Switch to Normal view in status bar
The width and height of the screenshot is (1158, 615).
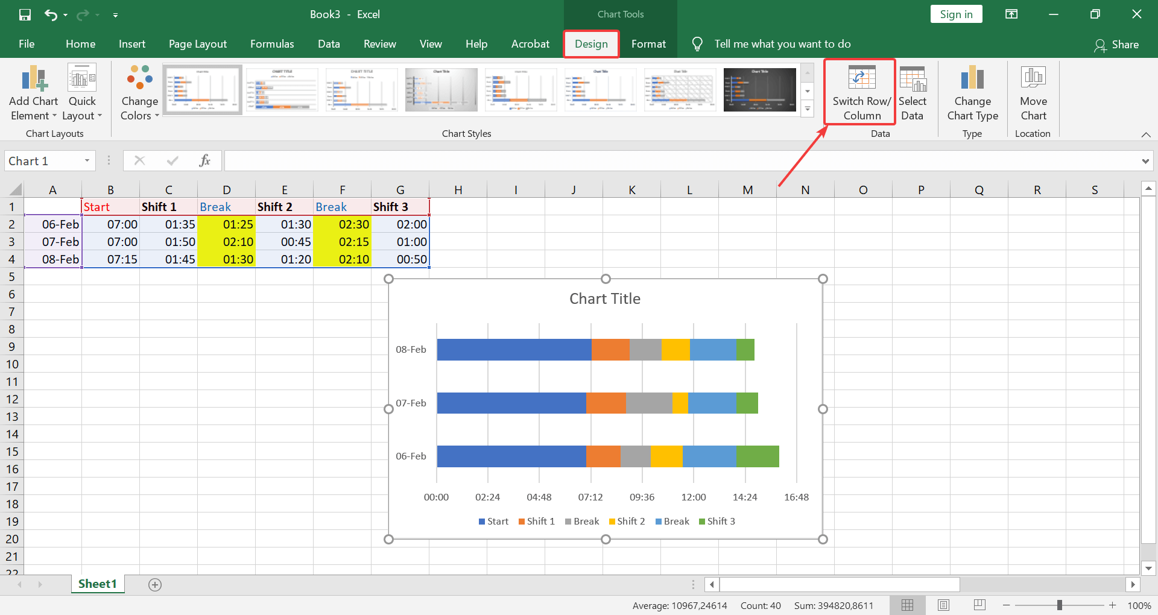click(x=908, y=605)
